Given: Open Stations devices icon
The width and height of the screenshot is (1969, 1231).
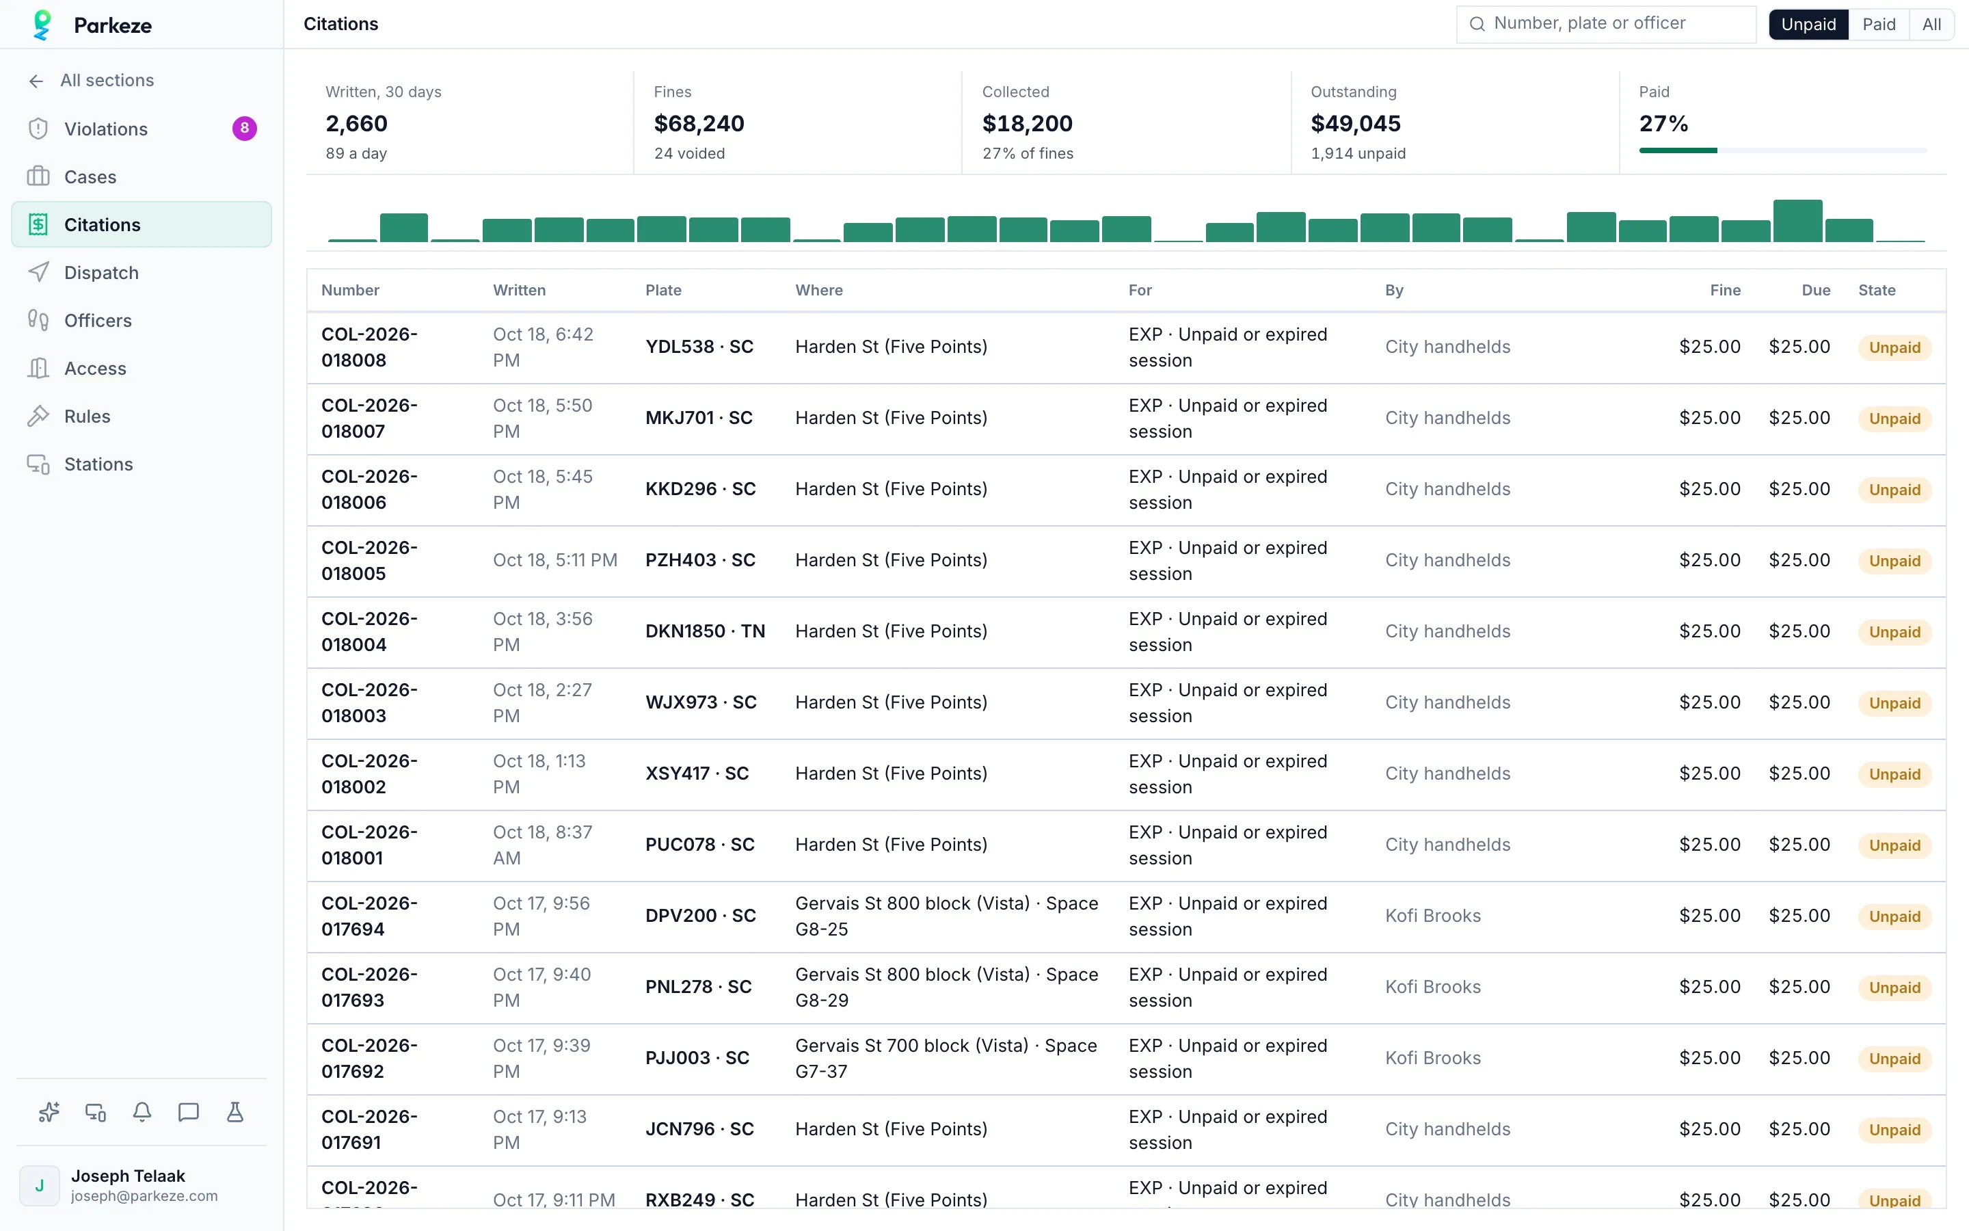Looking at the screenshot, I should tap(38, 464).
